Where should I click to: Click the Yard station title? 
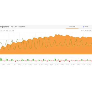pyautogui.click(x=4, y=27)
